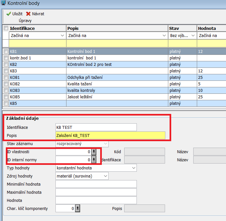Open the Identifikace filter 'Začíná na' dropdown

[62, 35]
